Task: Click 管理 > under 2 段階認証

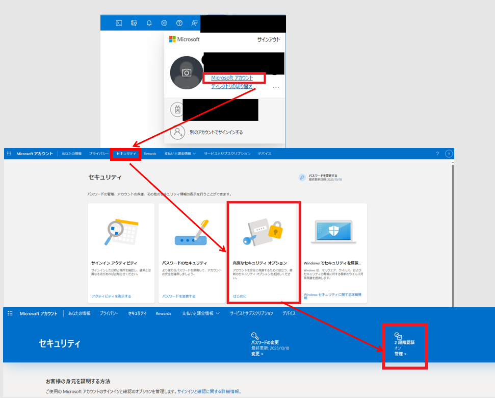Action: 400,354
